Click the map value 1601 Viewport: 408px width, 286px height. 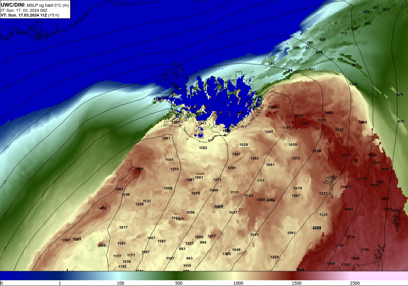pyautogui.click(x=346, y=155)
